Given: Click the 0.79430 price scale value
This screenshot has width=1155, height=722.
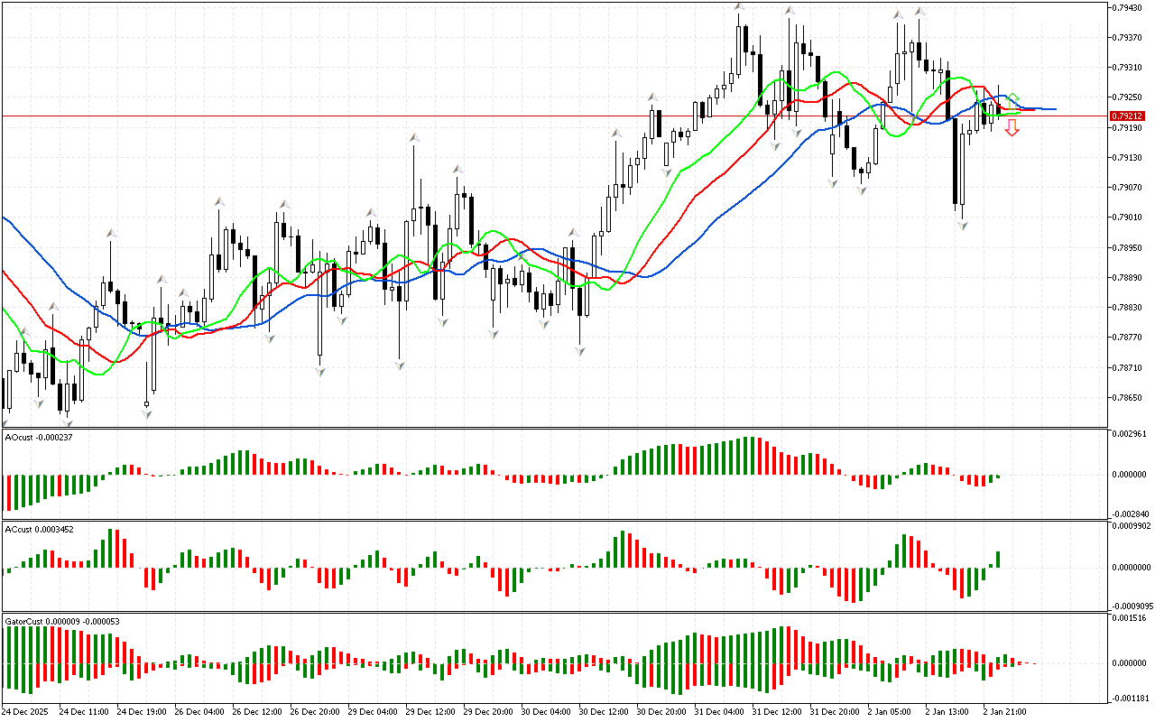Looking at the screenshot, I should click(1128, 7).
